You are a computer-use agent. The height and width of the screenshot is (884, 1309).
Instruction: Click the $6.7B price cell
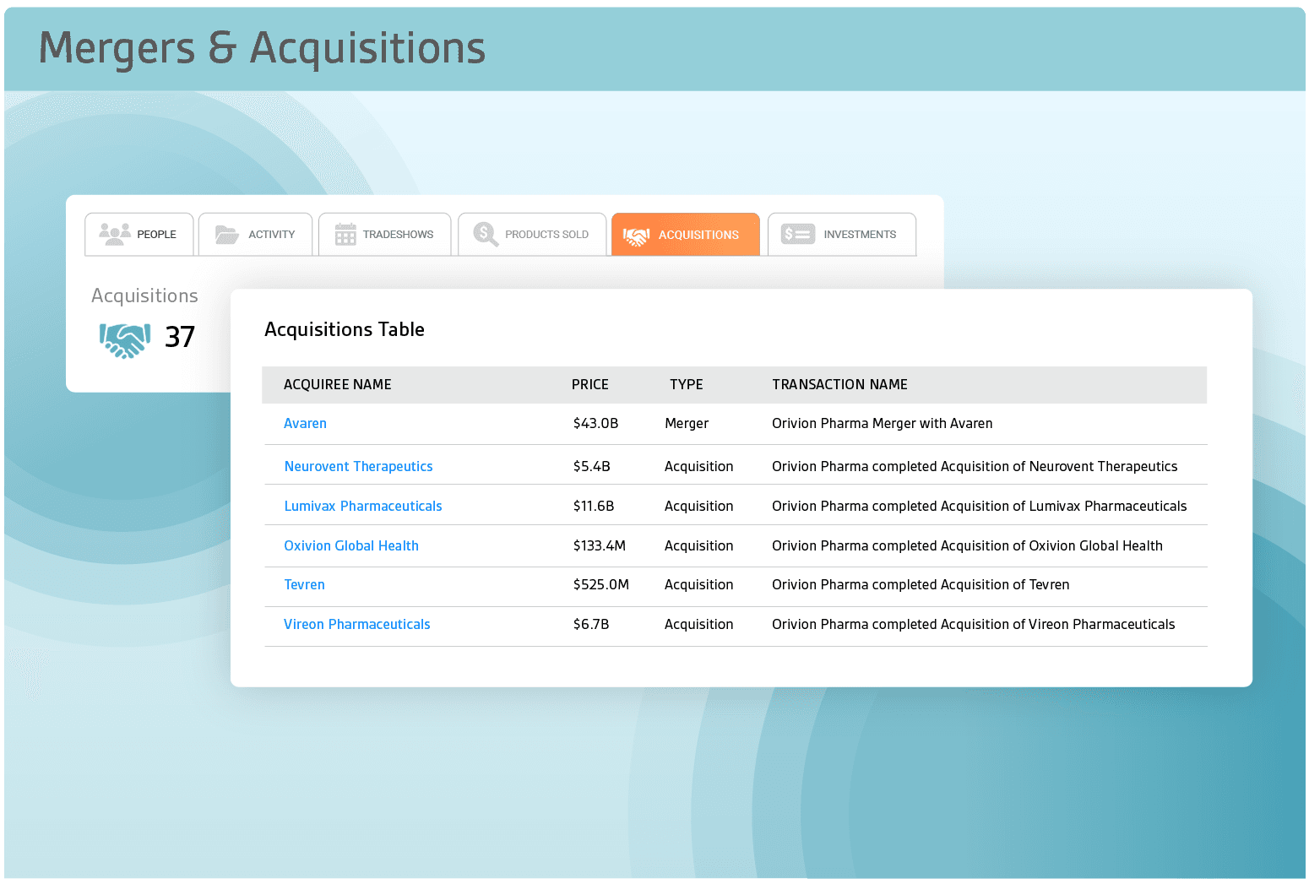[591, 625]
